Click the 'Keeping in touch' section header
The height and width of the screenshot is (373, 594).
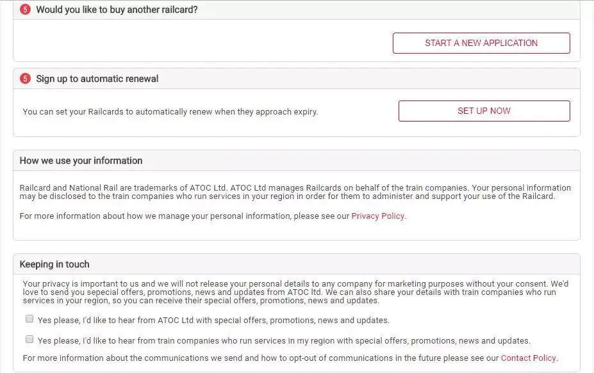54,264
